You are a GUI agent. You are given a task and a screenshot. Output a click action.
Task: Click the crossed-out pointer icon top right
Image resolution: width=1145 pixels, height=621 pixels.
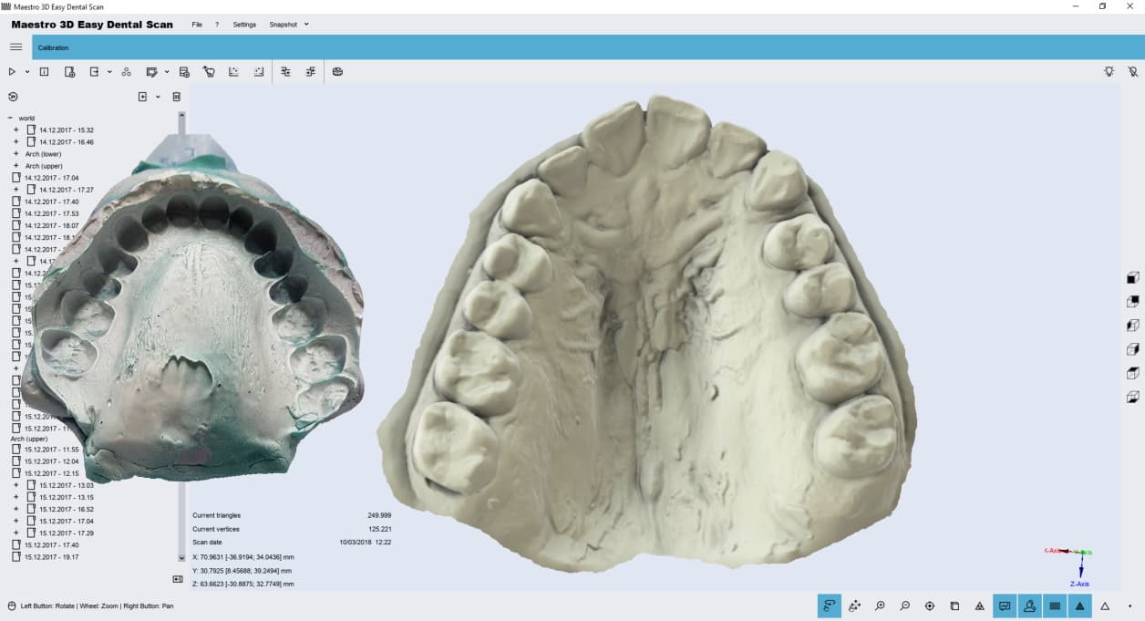(x=1133, y=71)
